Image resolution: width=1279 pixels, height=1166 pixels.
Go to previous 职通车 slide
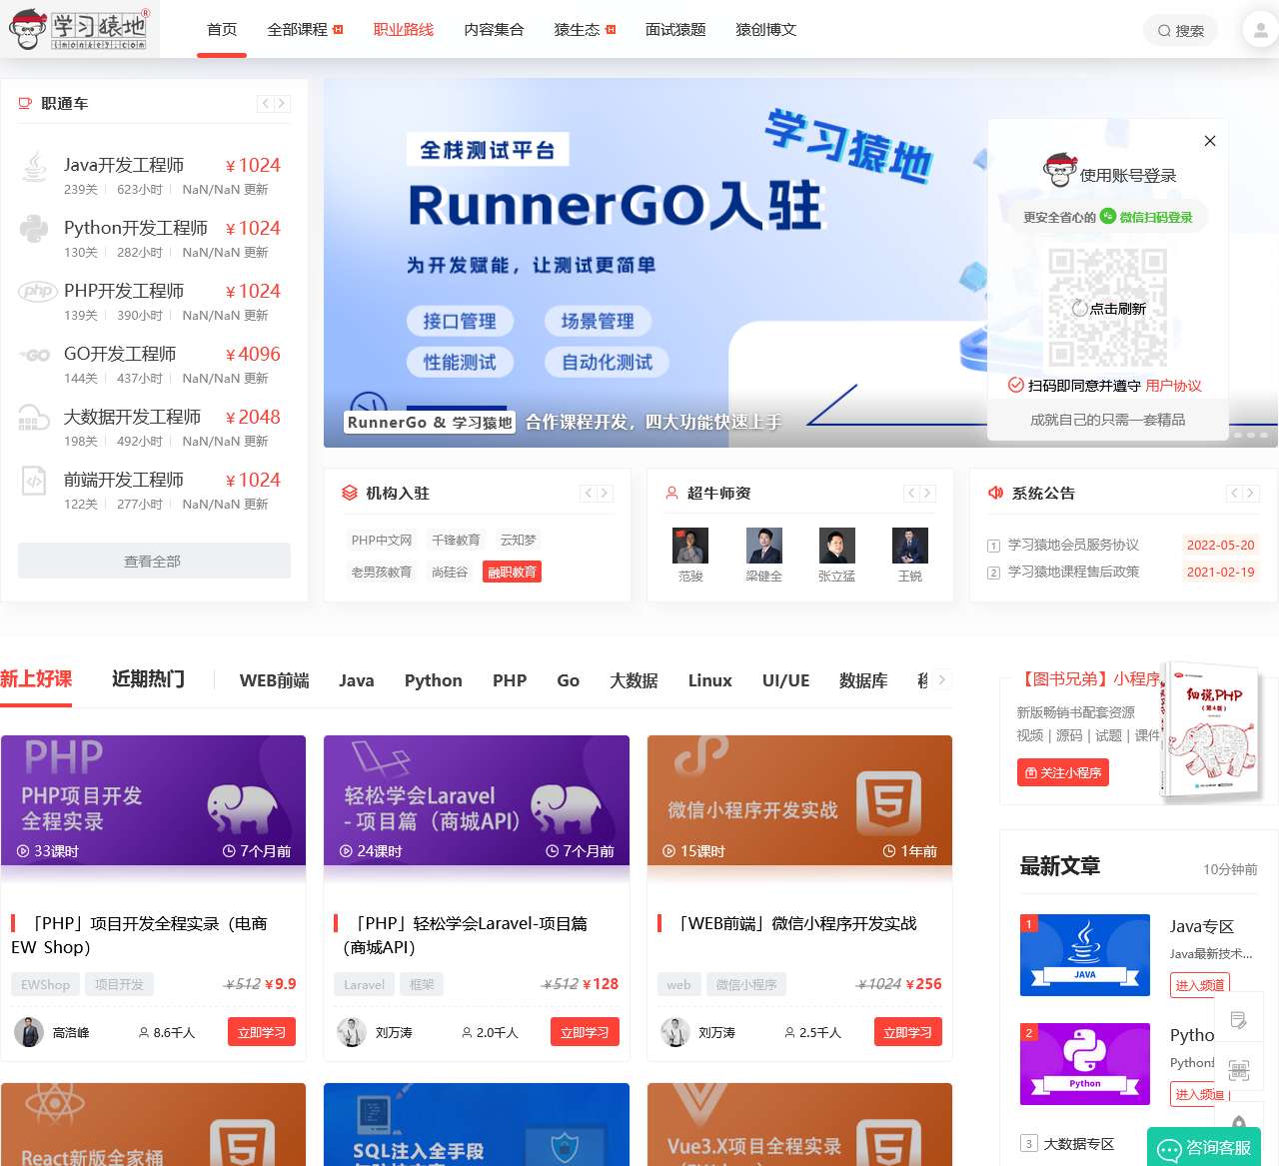click(x=265, y=103)
